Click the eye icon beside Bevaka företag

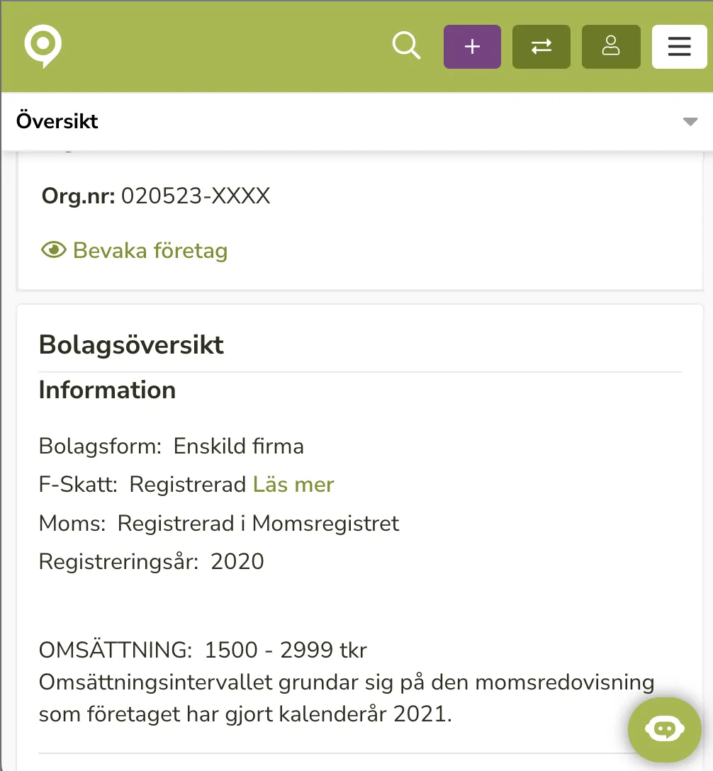point(53,250)
